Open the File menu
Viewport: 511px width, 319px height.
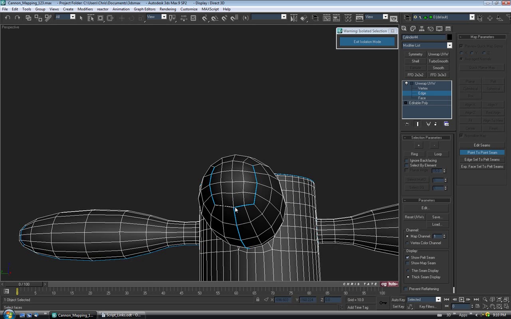[5, 9]
